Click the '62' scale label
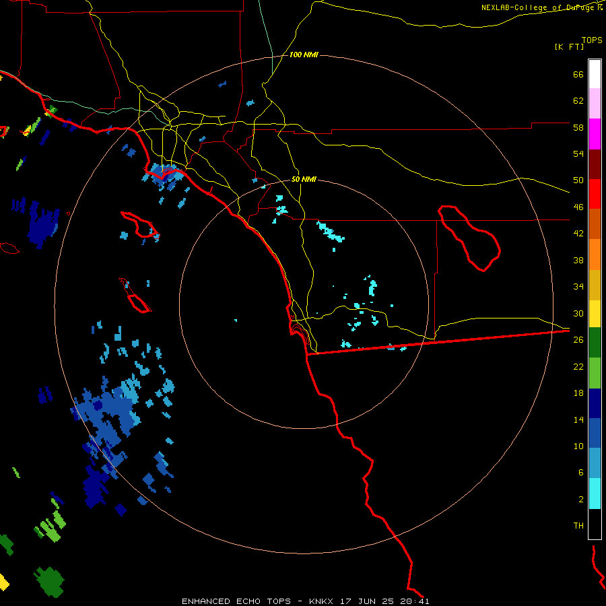 point(578,101)
